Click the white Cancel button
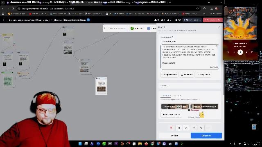Viewport: 262px width, 147px height. click(174, 136)
